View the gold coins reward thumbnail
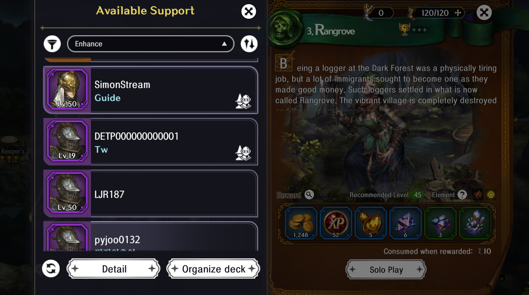 [x=301, y=223]
